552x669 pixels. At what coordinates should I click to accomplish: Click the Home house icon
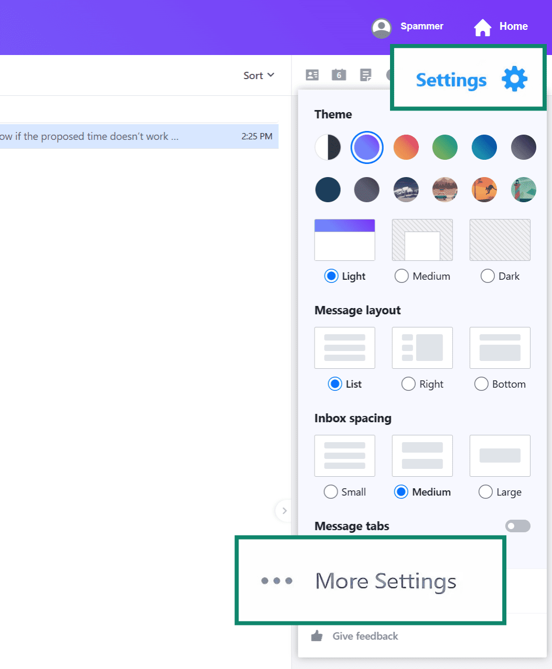coord(482,27)
